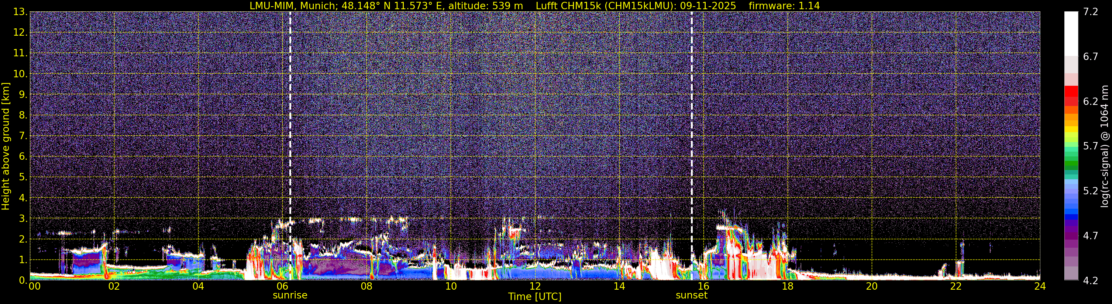The image size is (1112, 304).
Task: Click the height axis tick "8."
Action: [x=23, y=116]
